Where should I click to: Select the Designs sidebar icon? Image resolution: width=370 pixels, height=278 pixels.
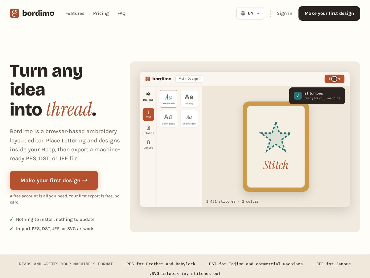click(x=148, y=97)
